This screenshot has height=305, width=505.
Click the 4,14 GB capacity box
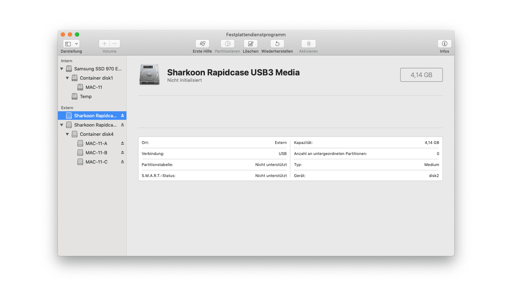(x=422, y=75)
